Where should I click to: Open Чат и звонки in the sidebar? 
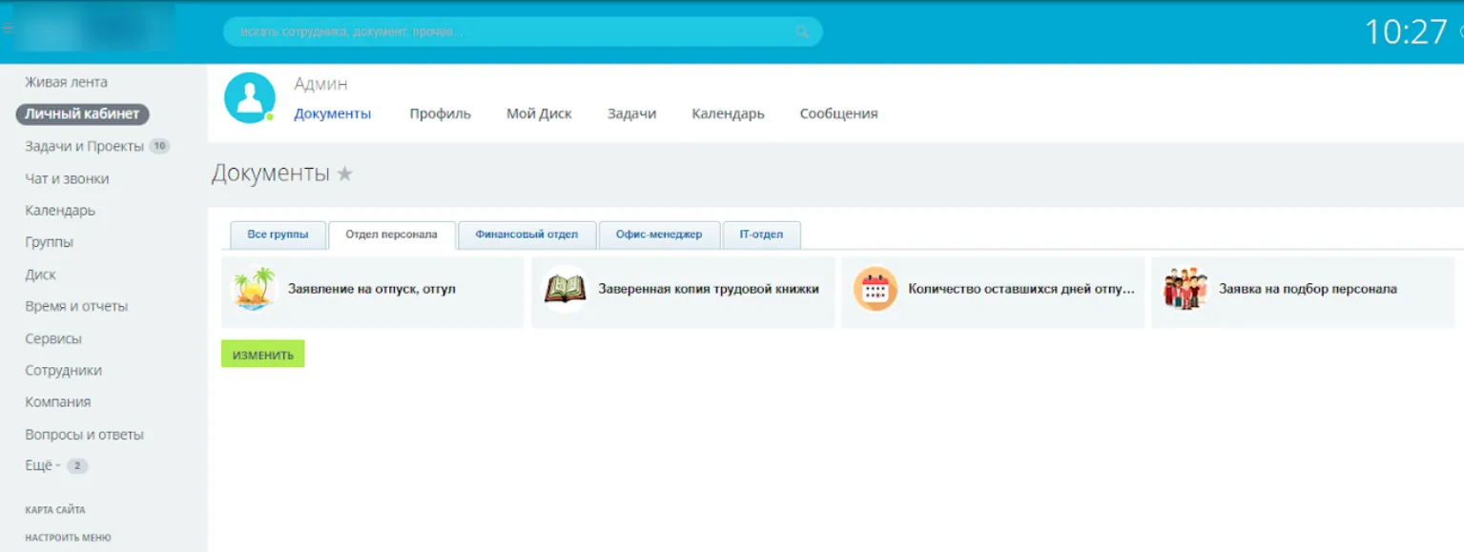coord(67,178)
